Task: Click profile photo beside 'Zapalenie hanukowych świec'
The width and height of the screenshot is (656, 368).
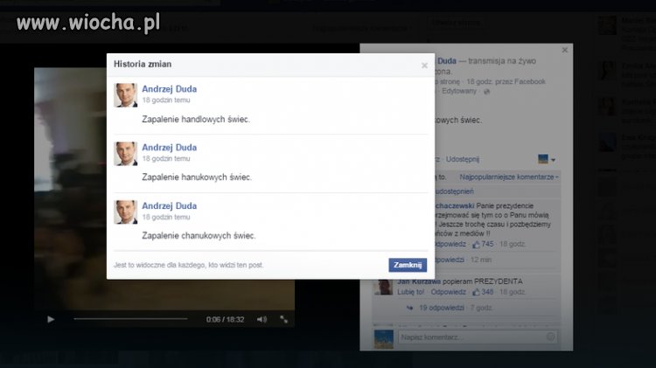Action: [125, 154]
